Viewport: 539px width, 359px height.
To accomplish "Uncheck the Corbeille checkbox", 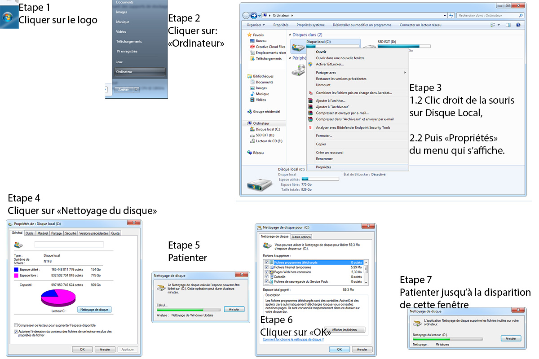I will 267,277.
